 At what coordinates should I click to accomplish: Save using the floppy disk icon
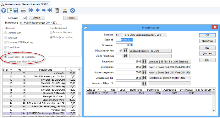[x=16, y=10]
